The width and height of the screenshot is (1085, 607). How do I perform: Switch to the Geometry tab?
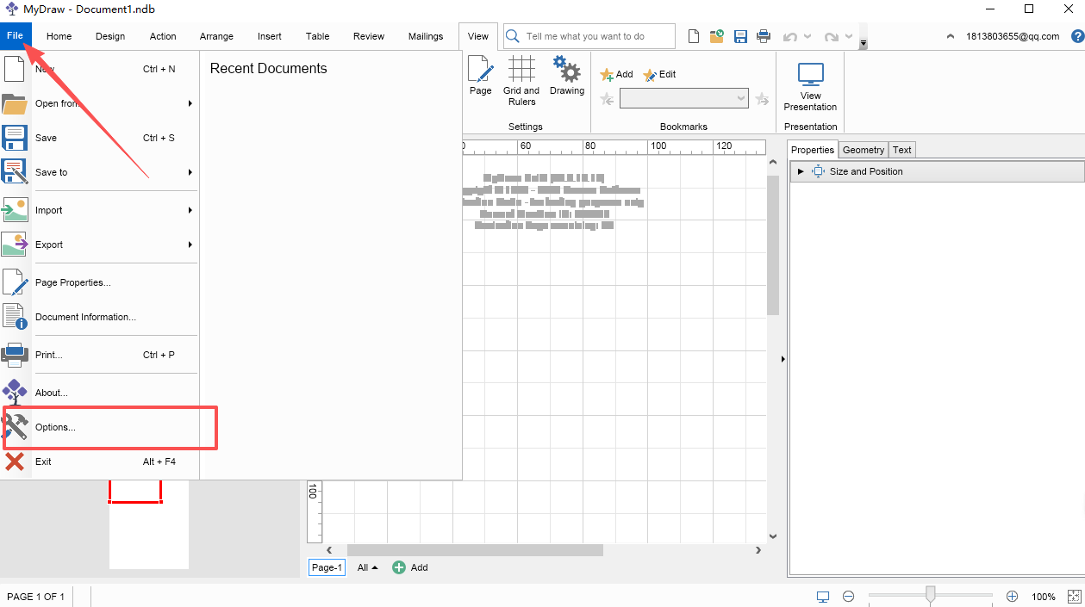[x=863, y=150]
